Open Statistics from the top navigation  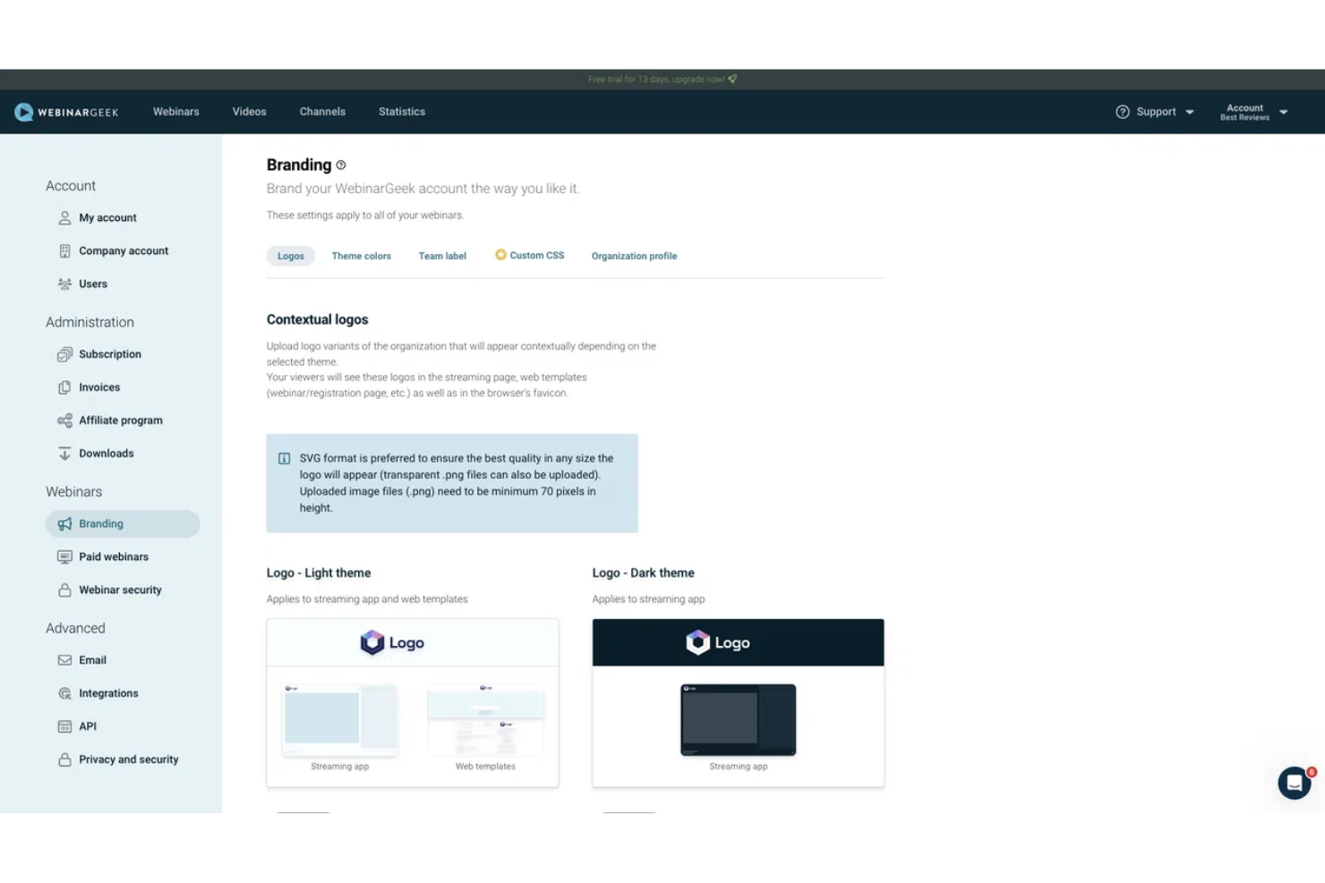401,111
